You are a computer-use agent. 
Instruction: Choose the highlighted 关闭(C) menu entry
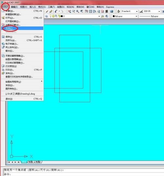(x=22, y=28)
